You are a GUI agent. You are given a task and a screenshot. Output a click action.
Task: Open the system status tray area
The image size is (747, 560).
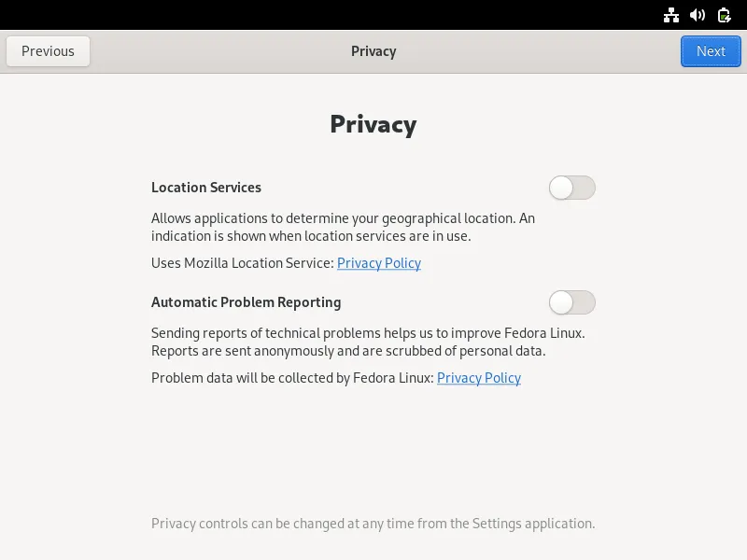[x=697, y=15]
